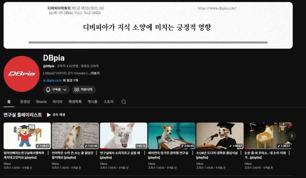The height and width of the screenshot is (178, 306).
Task: Open the channel search magnifier icon
Action: [x=124, y=102]
